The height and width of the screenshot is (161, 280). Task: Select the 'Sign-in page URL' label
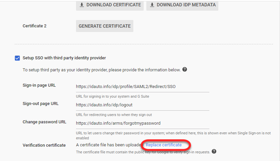(x=39, y=85)
